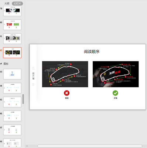Select the 阅读顺序 slide title
Screen dimensions: 147x148
(92, 51)
